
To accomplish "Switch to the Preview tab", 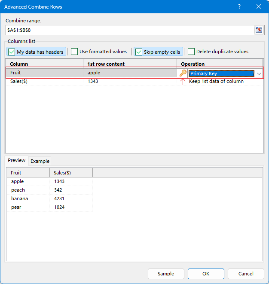I will coord(17,160).
